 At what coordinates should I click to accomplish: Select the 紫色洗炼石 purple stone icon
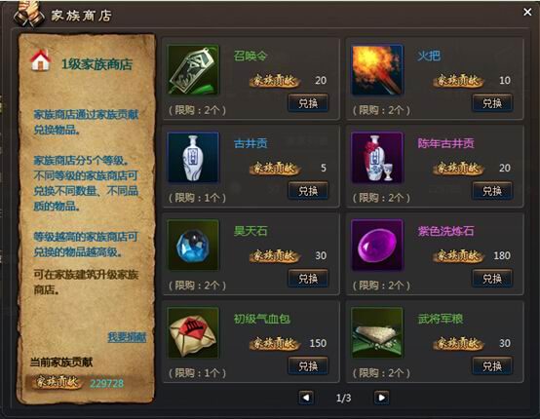pos(377,246)
